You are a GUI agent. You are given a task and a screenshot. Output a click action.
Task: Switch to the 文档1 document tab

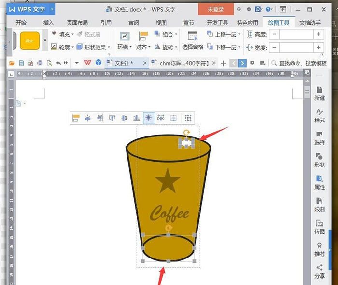[x=123, y=63]
